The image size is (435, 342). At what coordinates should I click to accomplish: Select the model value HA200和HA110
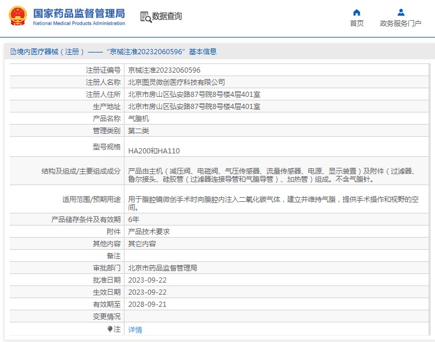click(154, 151)
